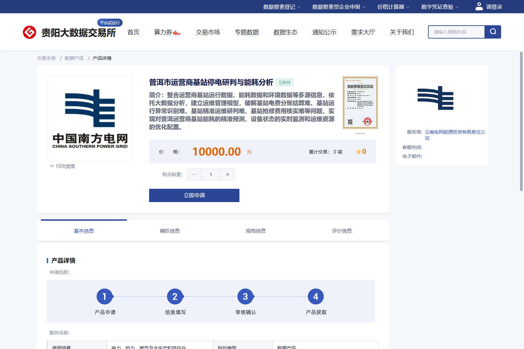The width and height of the screenshot is (524, 349).
Task: Switch to the 评价信息 tab
Action: tap(342, 231)
